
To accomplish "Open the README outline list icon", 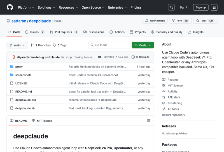I will point(149,121).
